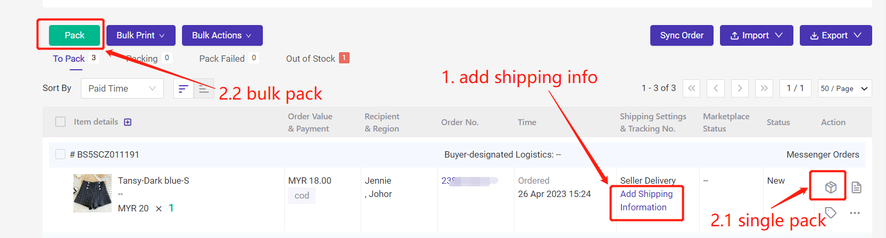Viewport: 886px width, 238px height.
Task: Click the Add Shipping Information link
Action: [646, 201]
